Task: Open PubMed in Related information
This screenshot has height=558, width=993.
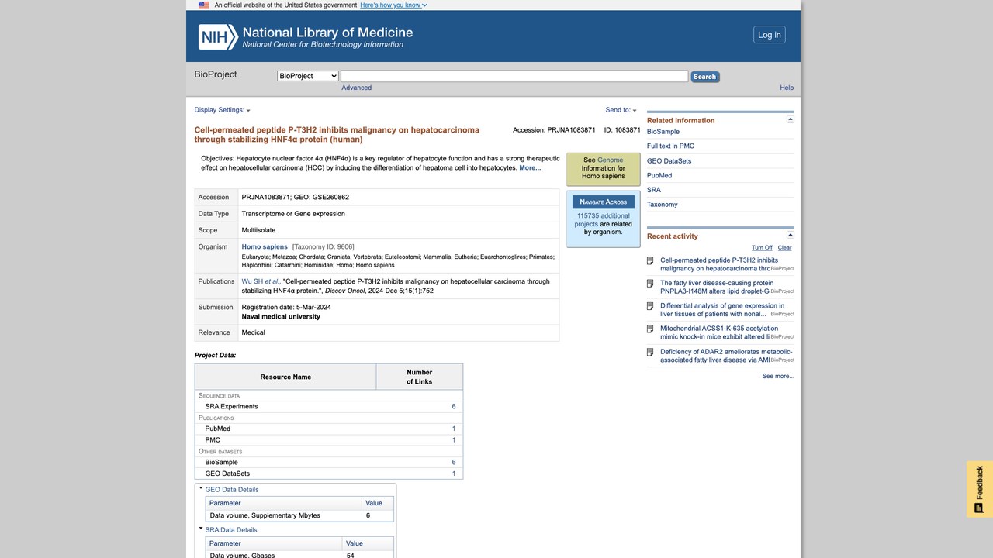Action: (x=659, y=176)
